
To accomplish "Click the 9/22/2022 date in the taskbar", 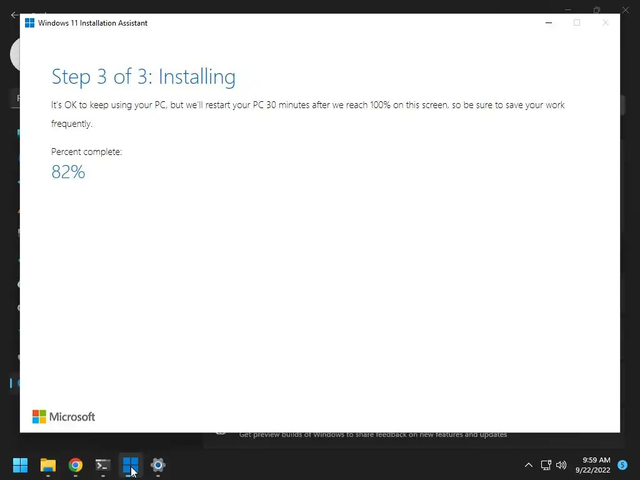I will [592, 470].
